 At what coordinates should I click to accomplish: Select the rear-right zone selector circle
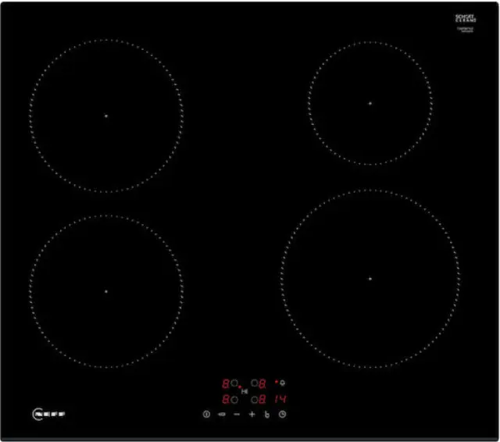coord(254,383)
